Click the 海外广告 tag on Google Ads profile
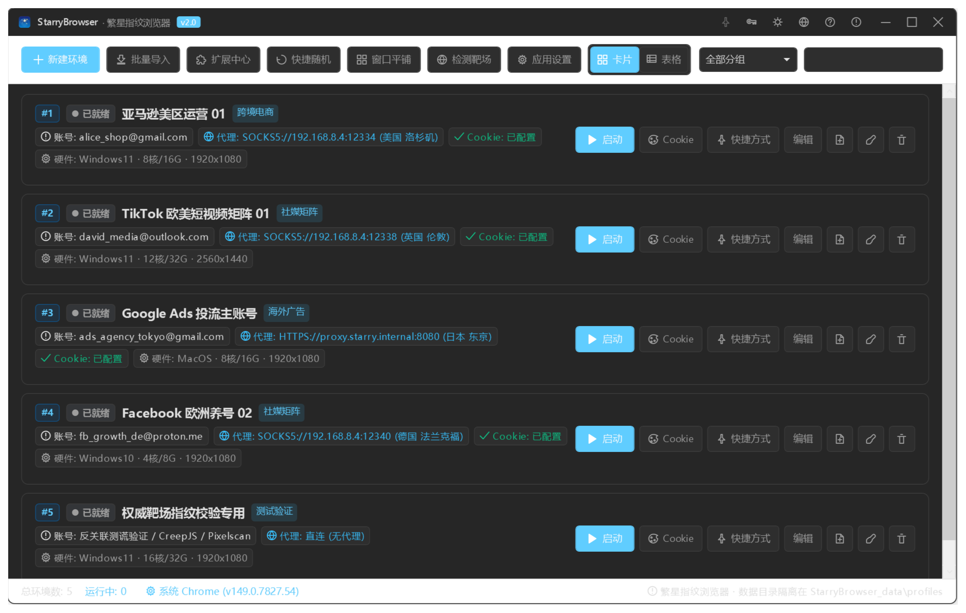This screenshot has width=966, height=613. (287, 312)
